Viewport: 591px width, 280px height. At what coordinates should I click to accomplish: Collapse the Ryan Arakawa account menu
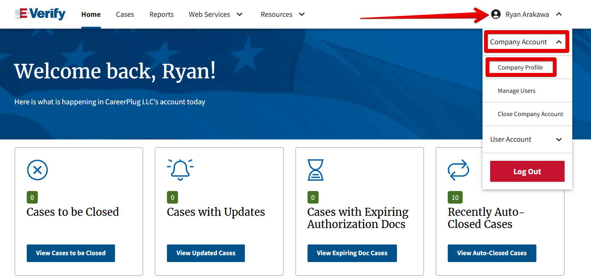[x=559, y=14]
